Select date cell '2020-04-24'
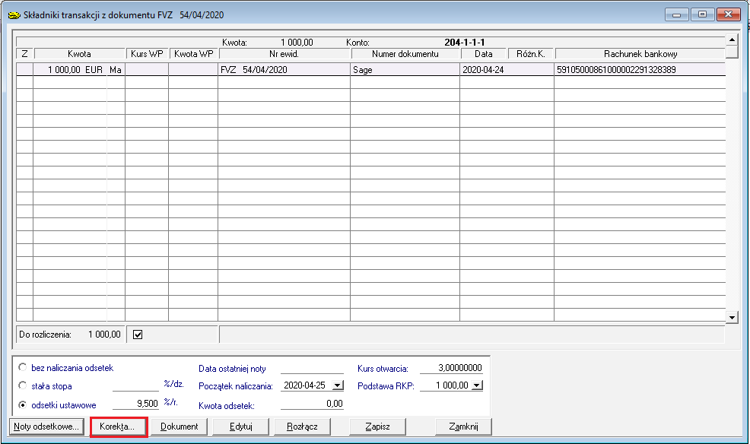The image size is (750, 444). [507, 70]
